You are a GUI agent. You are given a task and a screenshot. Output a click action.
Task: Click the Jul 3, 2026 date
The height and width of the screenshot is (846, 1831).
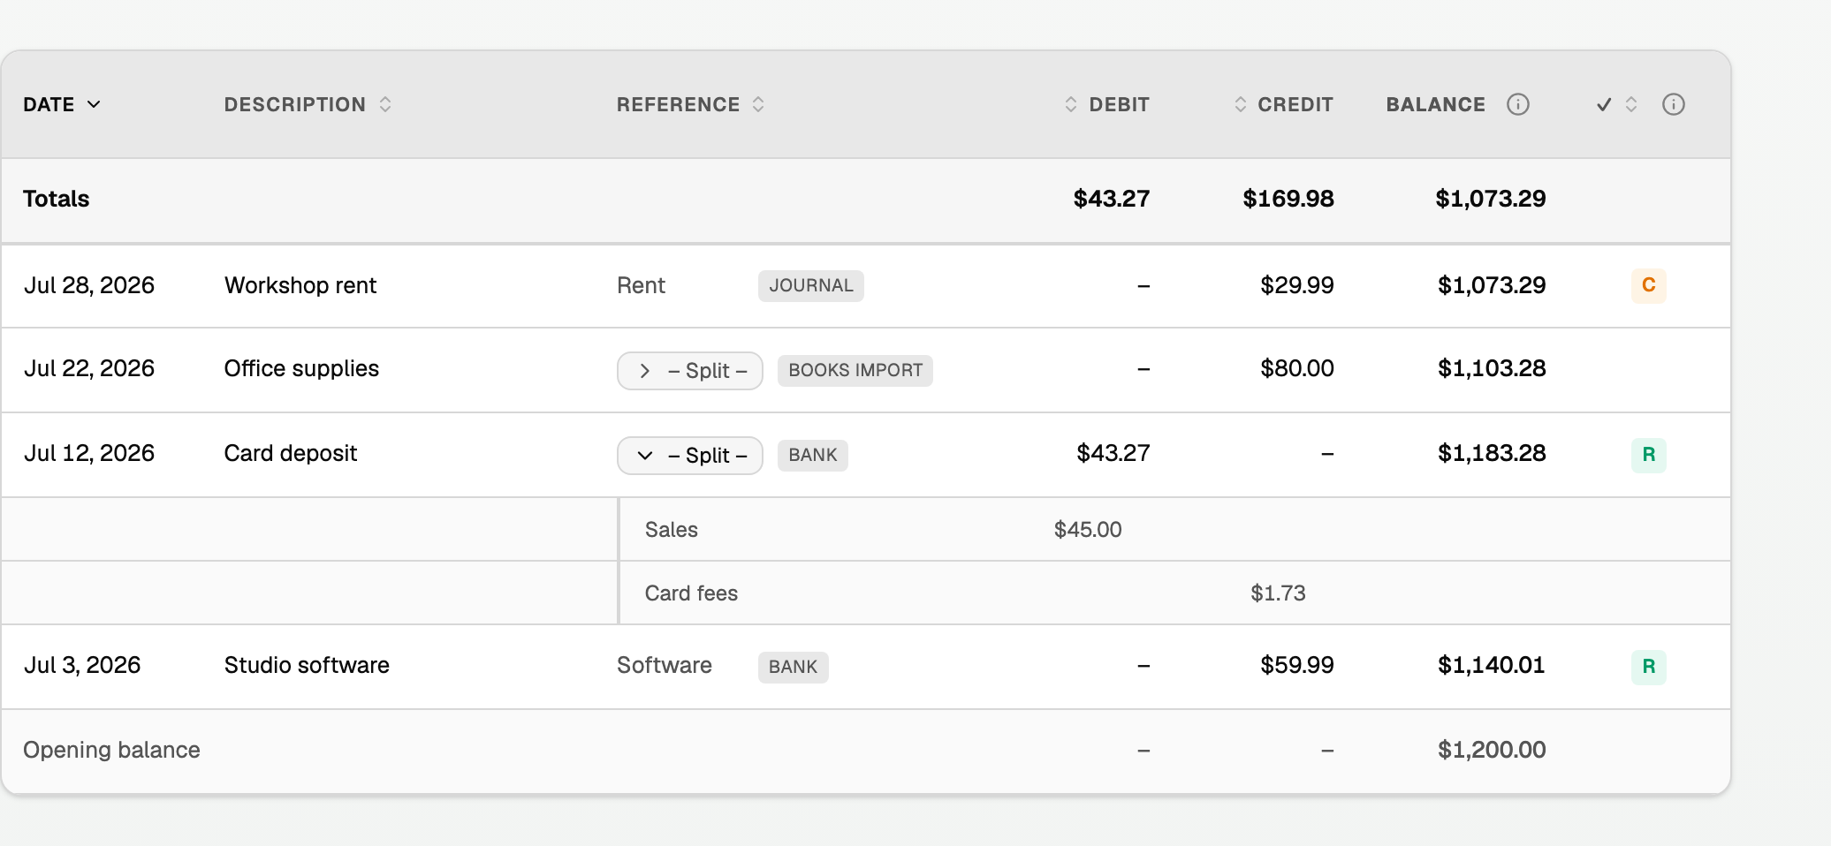pyautogui.click(x=82, y=665)
